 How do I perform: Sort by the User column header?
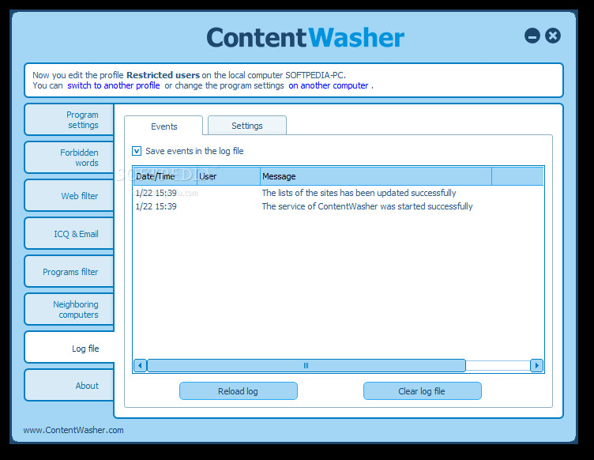[228, 176]
